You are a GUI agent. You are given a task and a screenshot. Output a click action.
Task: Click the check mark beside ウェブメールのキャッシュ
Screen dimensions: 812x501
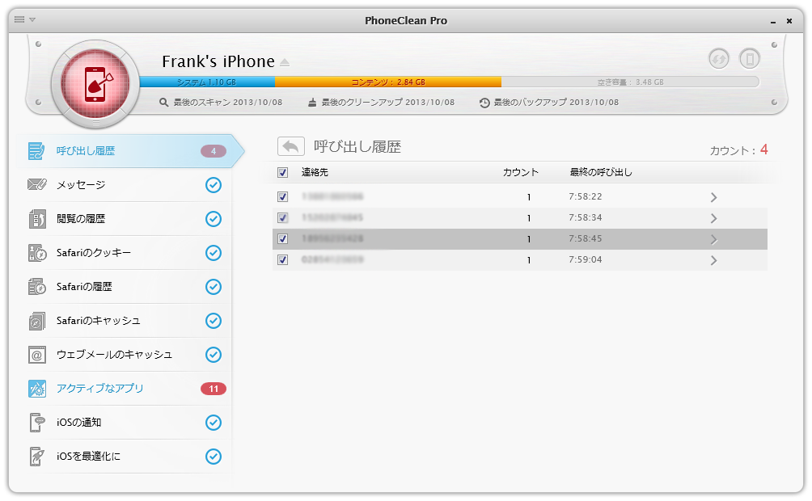pos(214,355)
